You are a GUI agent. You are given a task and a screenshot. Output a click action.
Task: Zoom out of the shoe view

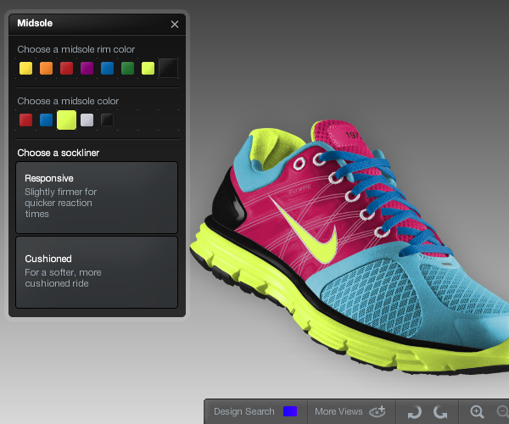[503, 411]
